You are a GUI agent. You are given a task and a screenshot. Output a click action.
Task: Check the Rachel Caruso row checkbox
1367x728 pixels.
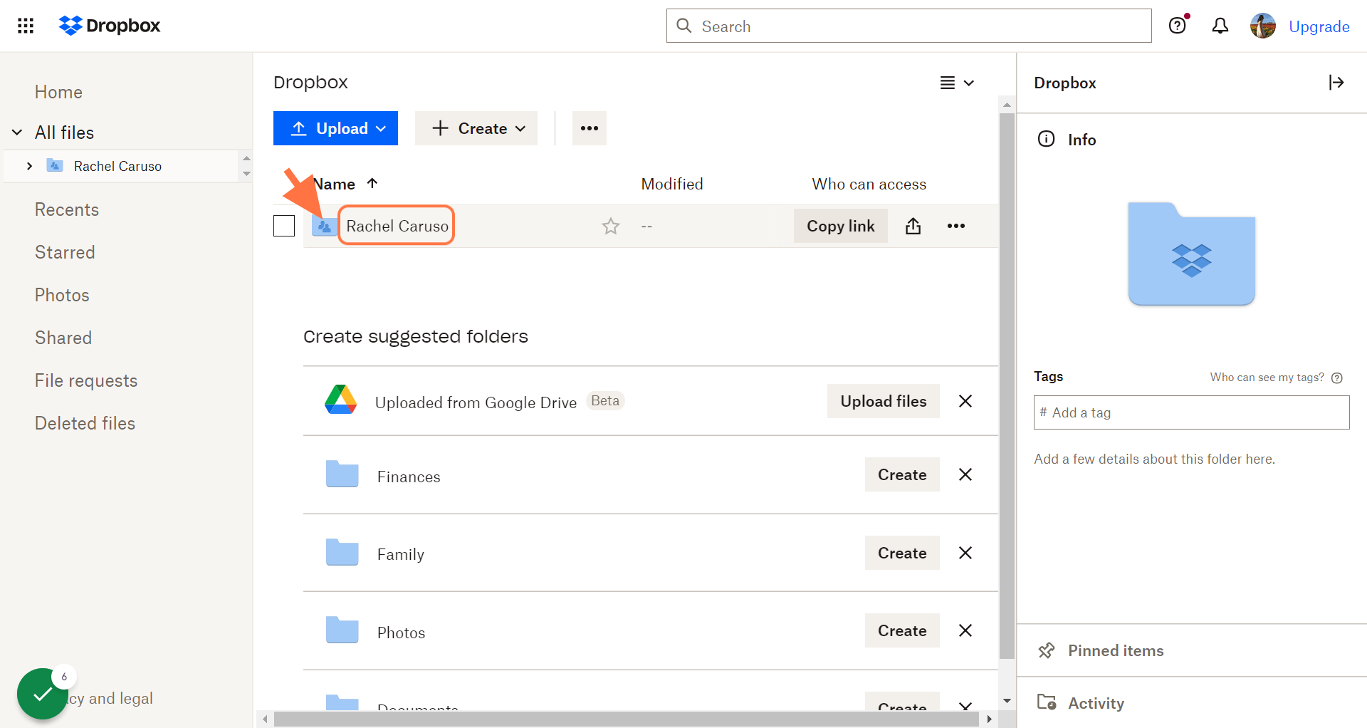tap(284, 226)
